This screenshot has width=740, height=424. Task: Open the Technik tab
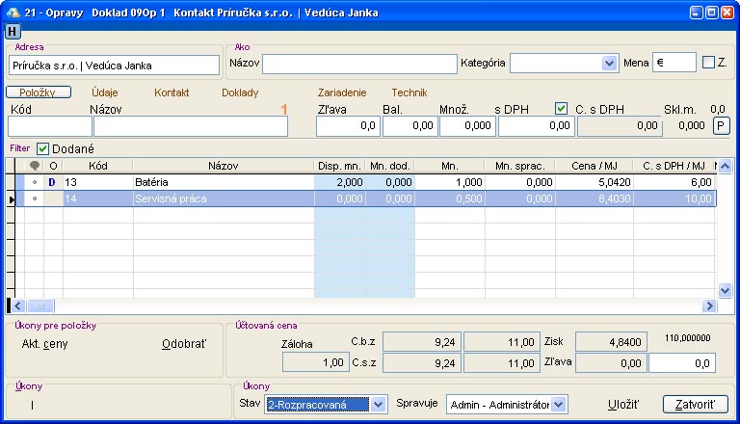409,93
